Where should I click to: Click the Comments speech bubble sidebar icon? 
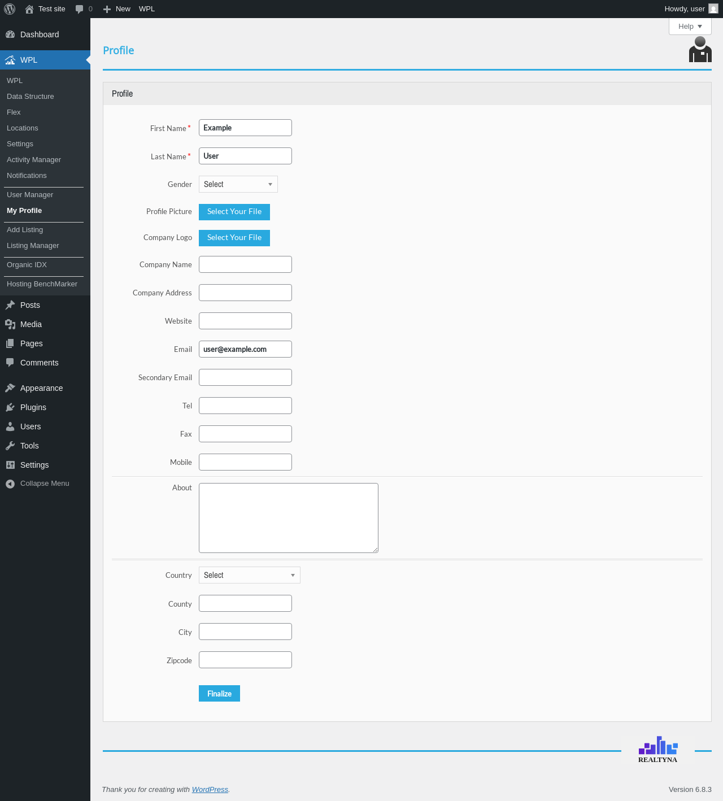10,363
